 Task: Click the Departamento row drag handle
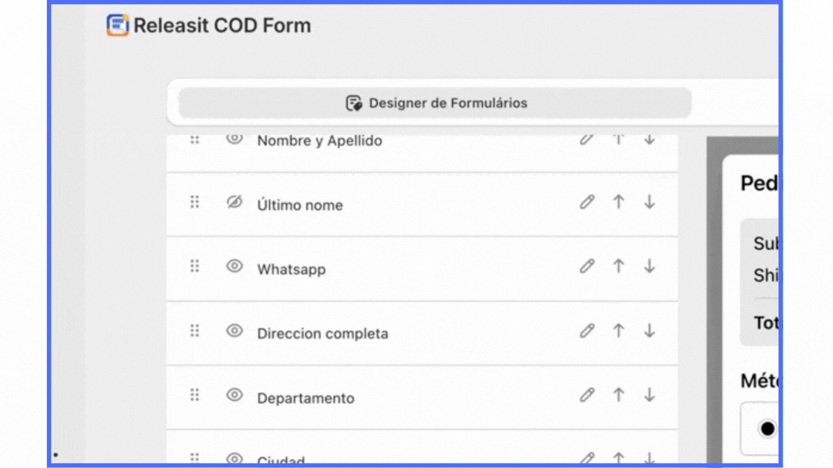(x=195, y=395)
